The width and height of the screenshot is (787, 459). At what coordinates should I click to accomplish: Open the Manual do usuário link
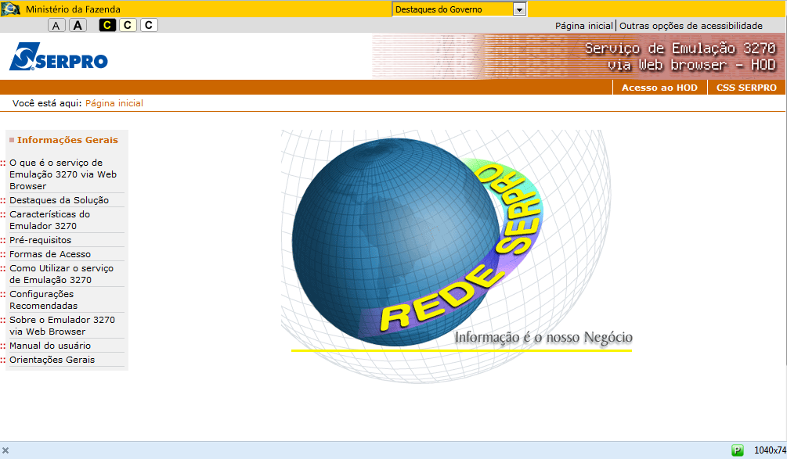pyautogui.click(x=50, y=346)
